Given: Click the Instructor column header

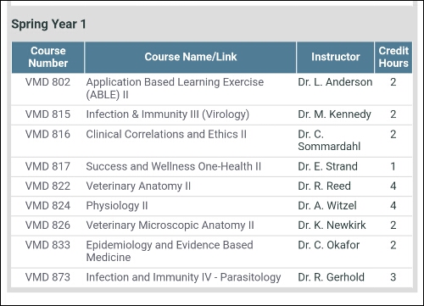Looking at the screenshot, I should point(336,57).
